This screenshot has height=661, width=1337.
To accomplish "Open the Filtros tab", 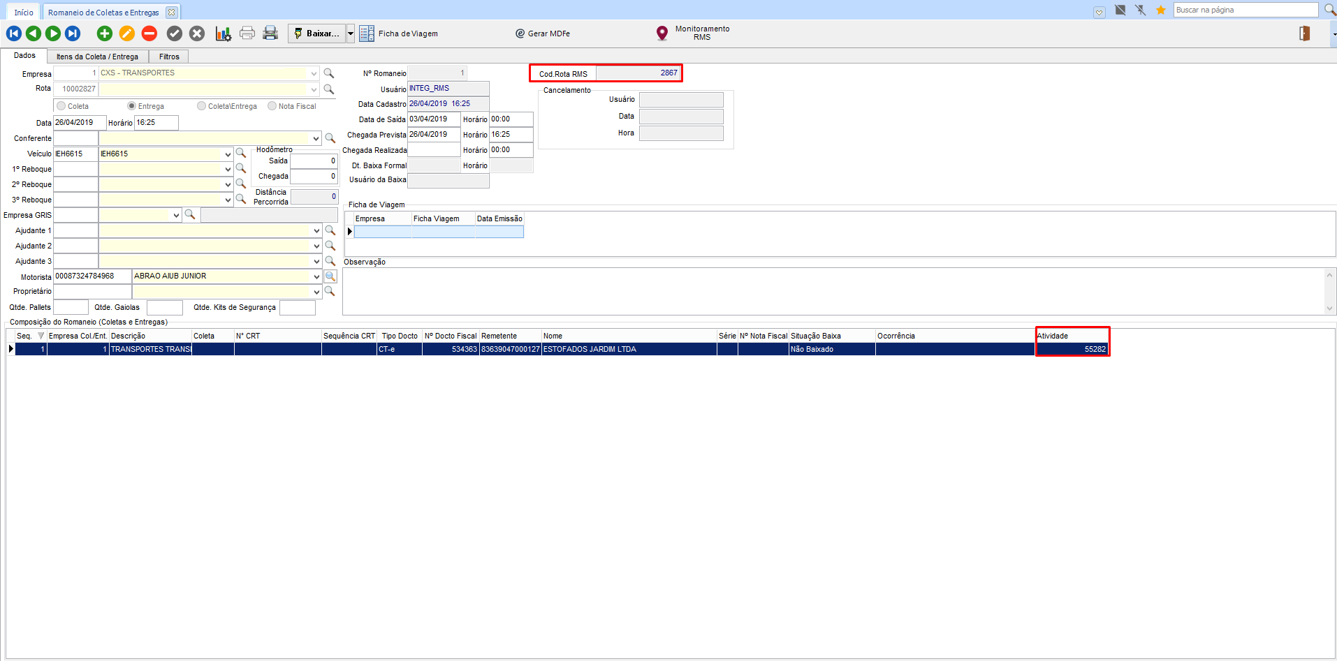I will tap(169, 57).
